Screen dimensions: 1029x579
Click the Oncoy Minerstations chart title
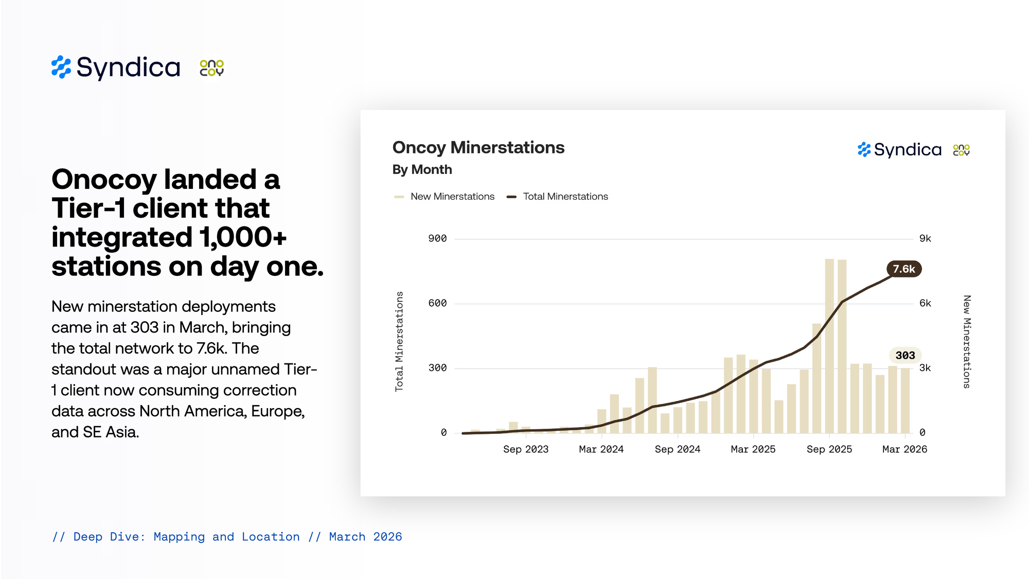(x=478, y=148)
